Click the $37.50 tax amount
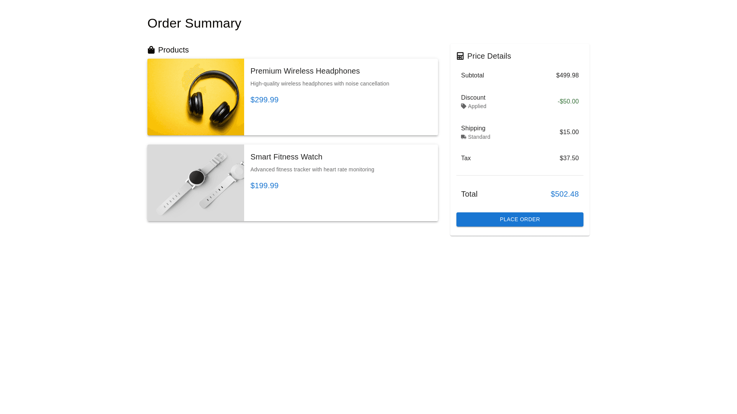The height and width of the screenshot is (414, 737). (569, 158)
